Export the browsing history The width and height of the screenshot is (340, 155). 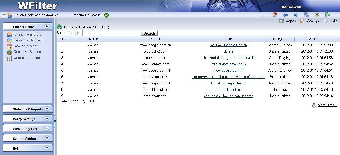tap(288, 21)
